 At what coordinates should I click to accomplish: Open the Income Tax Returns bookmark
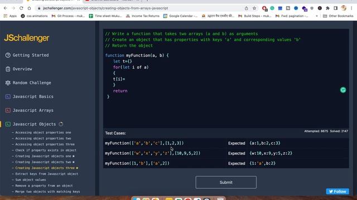[x=143, y=16]
